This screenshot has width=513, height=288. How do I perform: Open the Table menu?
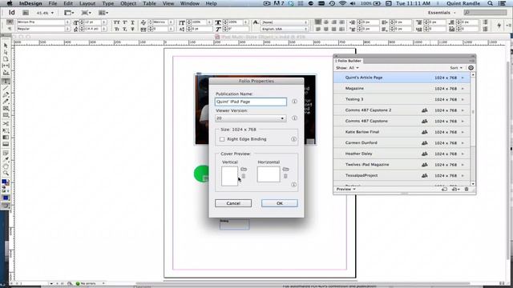point(149,3)
